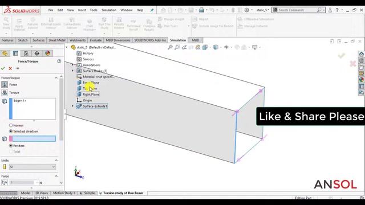365x205 pixels.
Task: Open the Appearances color ball in task pane
Action: [x=362, y=80]
